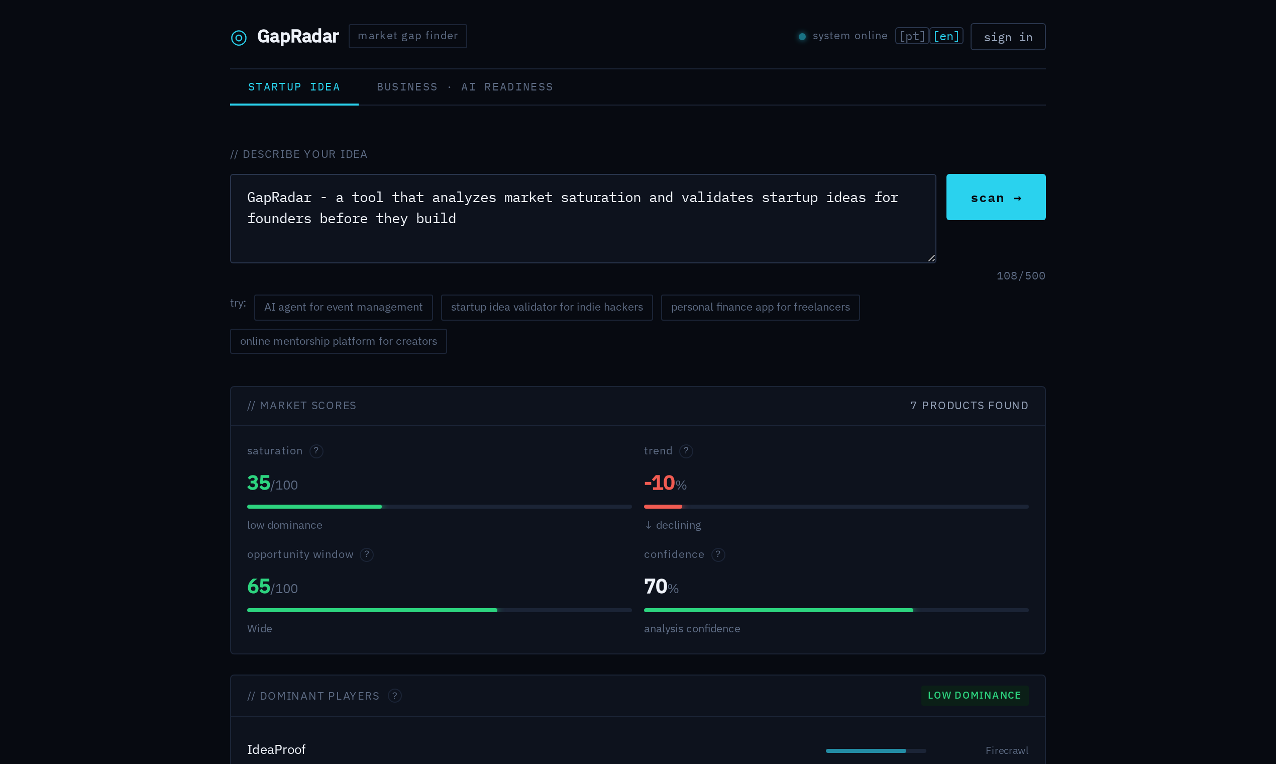Open the Dominant Players help icon
This screenshot has width=1276, height=764.
click(x=395, y=696)
